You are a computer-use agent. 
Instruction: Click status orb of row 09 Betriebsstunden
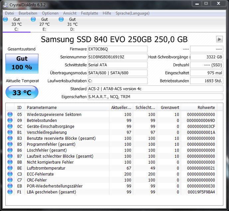[10, 120]
